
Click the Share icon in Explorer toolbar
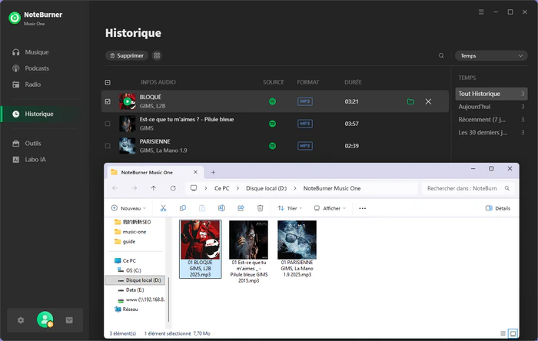[241, 208]
